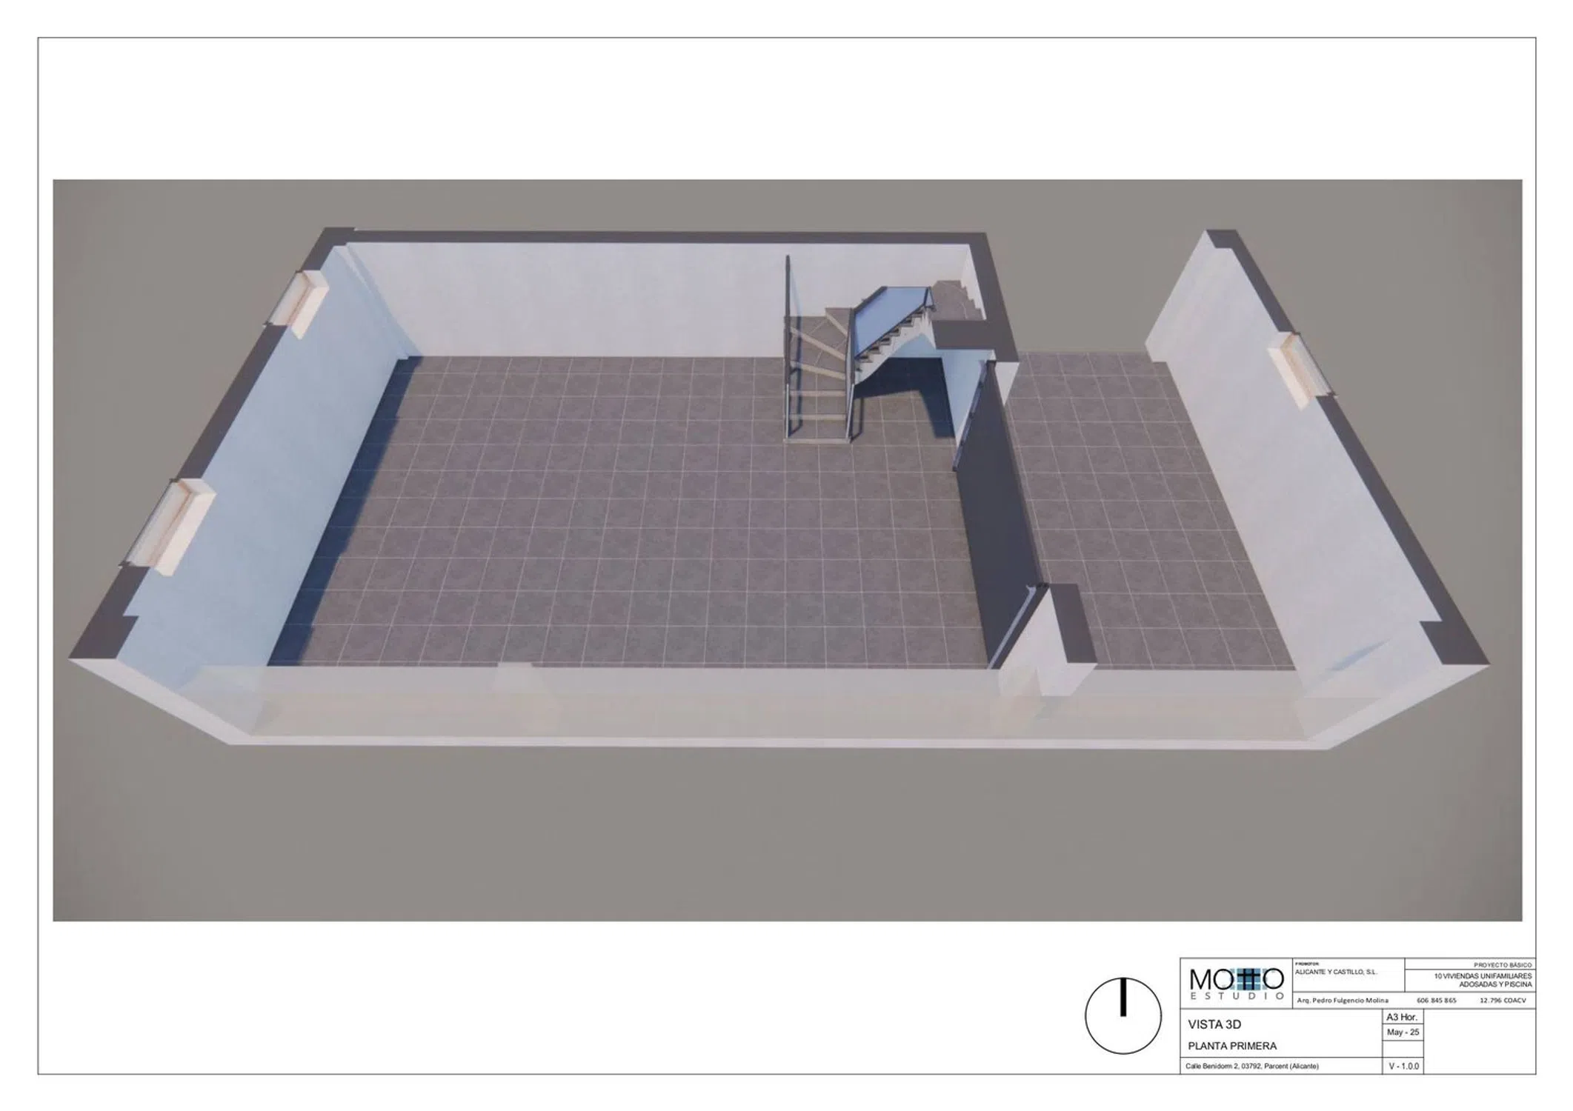Click the 12.796 COACV registration number
This screenshot has width=1573, height=1111.
pos(1502,1001)
